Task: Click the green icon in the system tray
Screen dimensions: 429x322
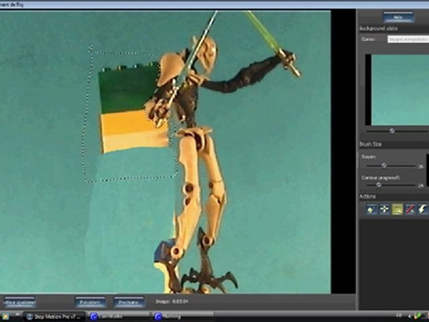Action: click(x=417, y=316)
